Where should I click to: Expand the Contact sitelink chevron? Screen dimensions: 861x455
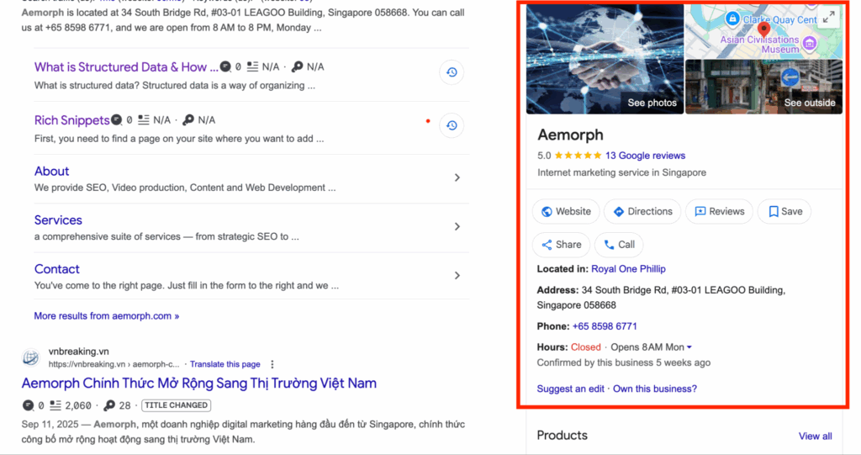[x=457, y=275]
